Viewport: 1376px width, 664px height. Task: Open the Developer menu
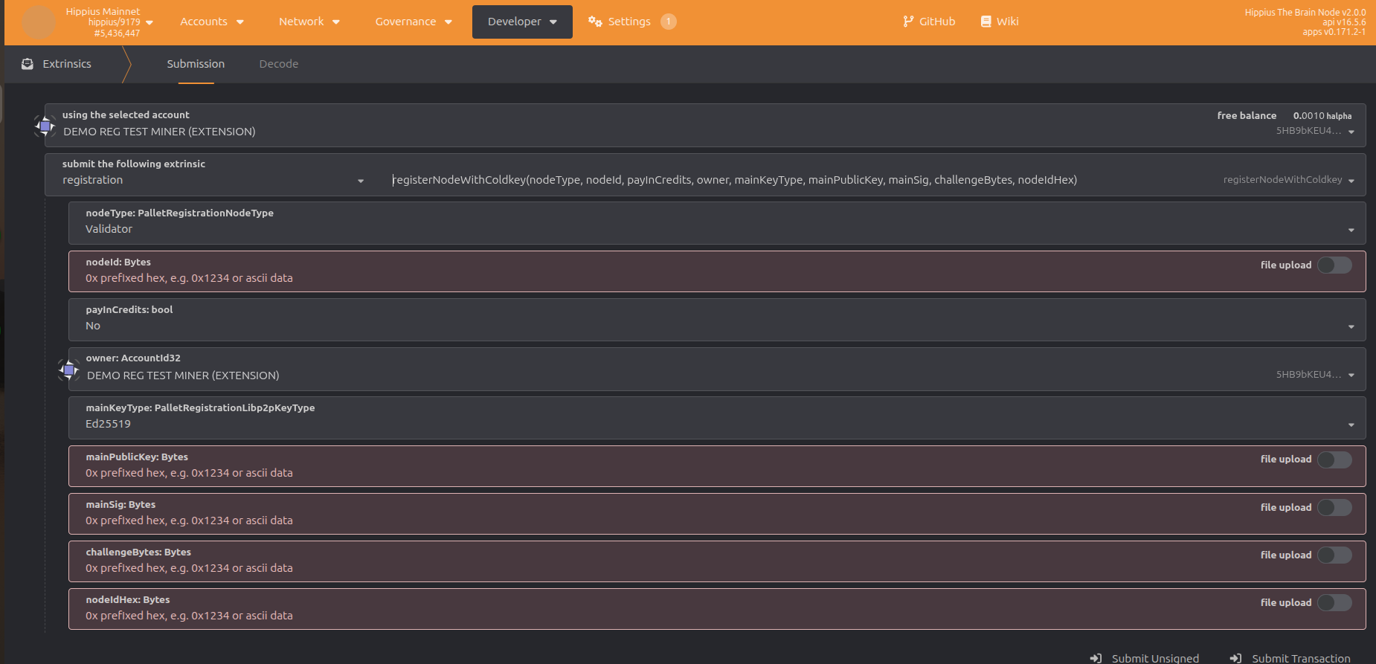pyautogui.click(x=522, y=22)
